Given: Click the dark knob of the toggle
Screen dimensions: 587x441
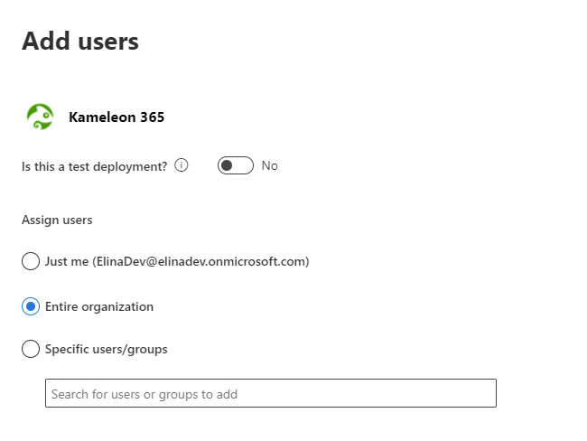Looking at the screenshot, I should pyautogui.click(x=227, y=165).
